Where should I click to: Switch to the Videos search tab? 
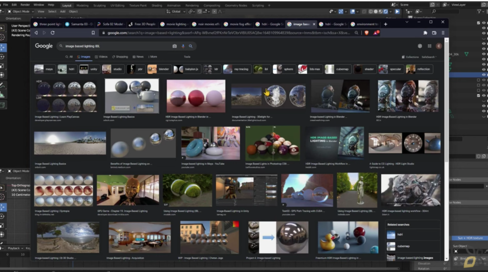pos(101,57)
